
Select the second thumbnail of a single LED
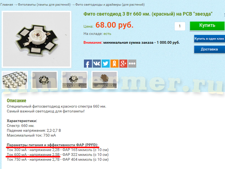click(x=44, y=80)
